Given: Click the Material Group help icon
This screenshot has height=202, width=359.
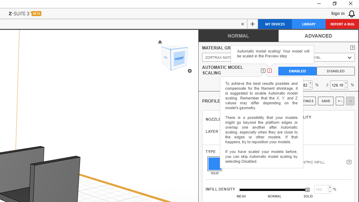Looking at the screenshot, I should [x=352, y=48].
